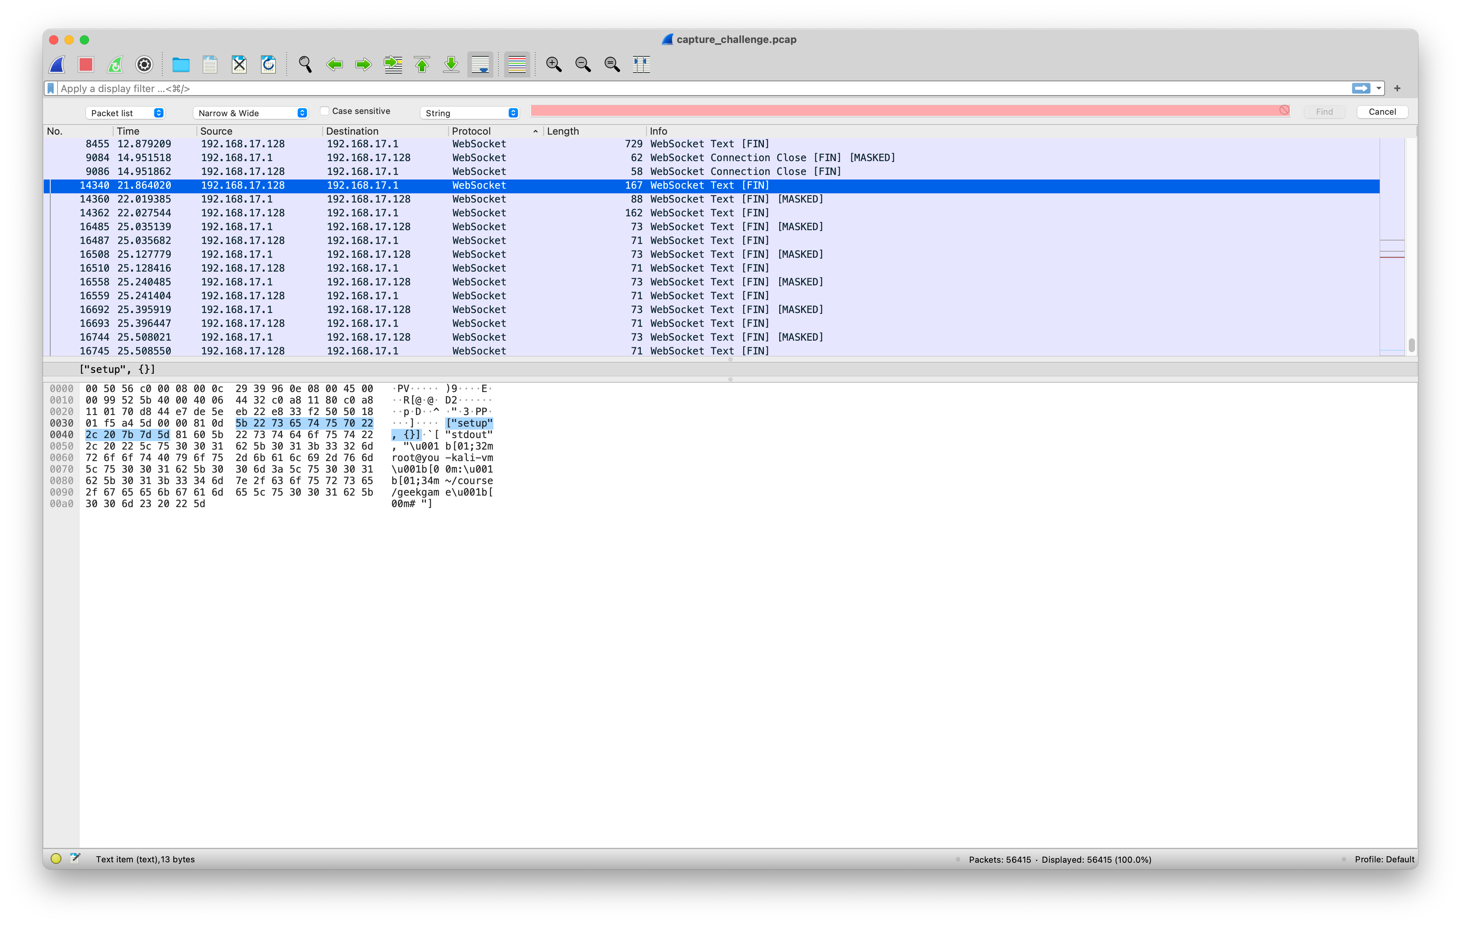Select packet 16510 at time 25.128416

coord(712,268)
